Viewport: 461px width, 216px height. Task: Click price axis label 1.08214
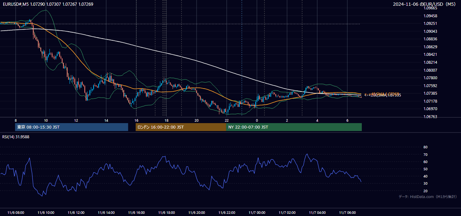(x=430, y=62)
